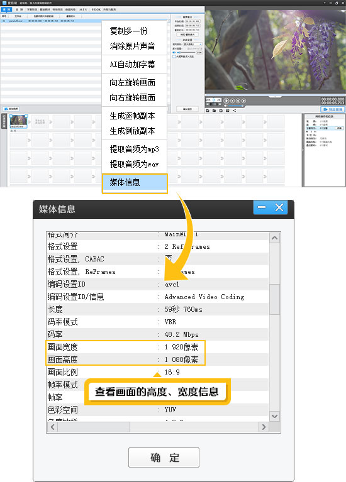
Task: Minimize the 媒体信息 dialog
Action: pyautogui.click(x=262, y=207)
